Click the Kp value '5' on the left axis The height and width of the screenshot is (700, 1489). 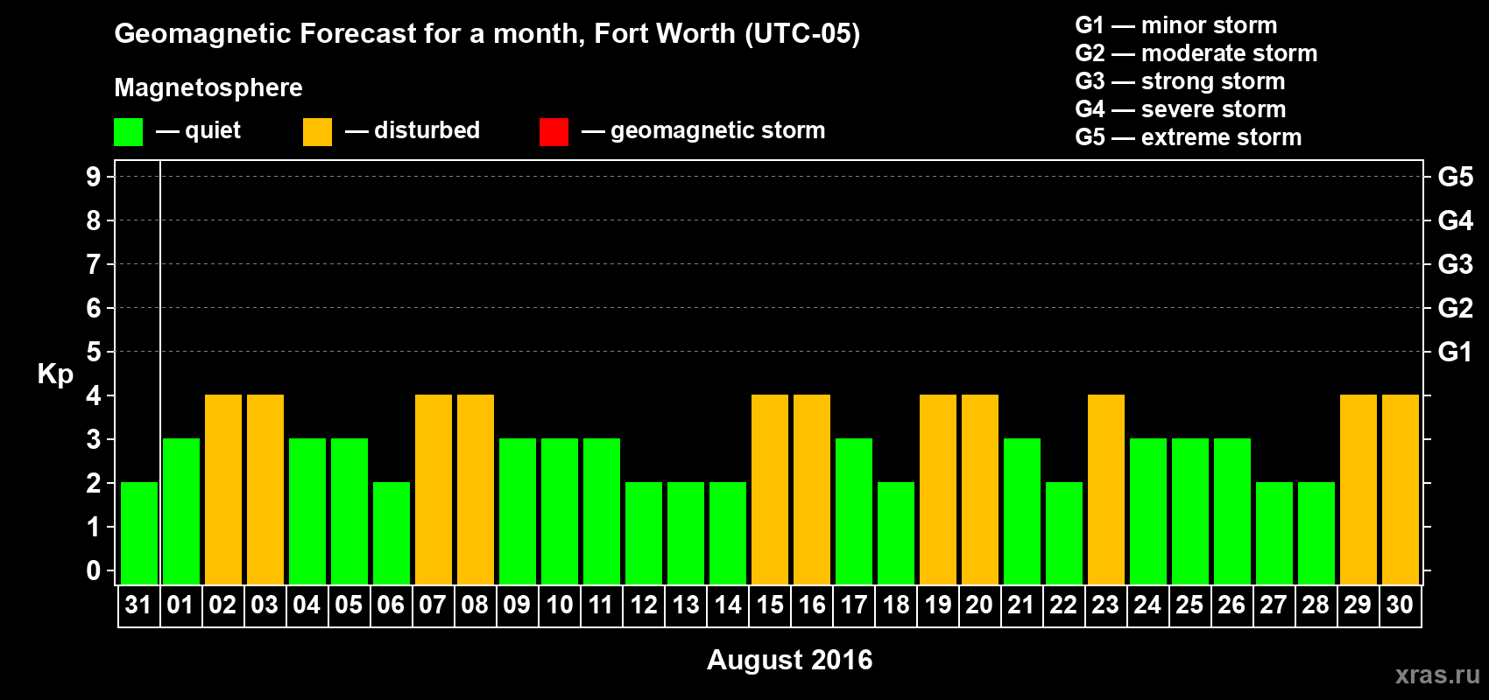[94, 352]
